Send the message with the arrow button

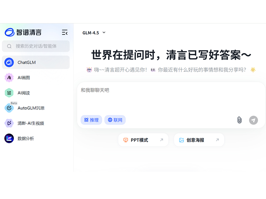point(253,120)
